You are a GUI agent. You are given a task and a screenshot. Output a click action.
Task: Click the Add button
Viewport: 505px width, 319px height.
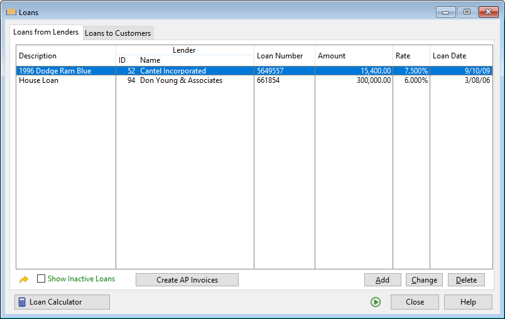[383, 280]
